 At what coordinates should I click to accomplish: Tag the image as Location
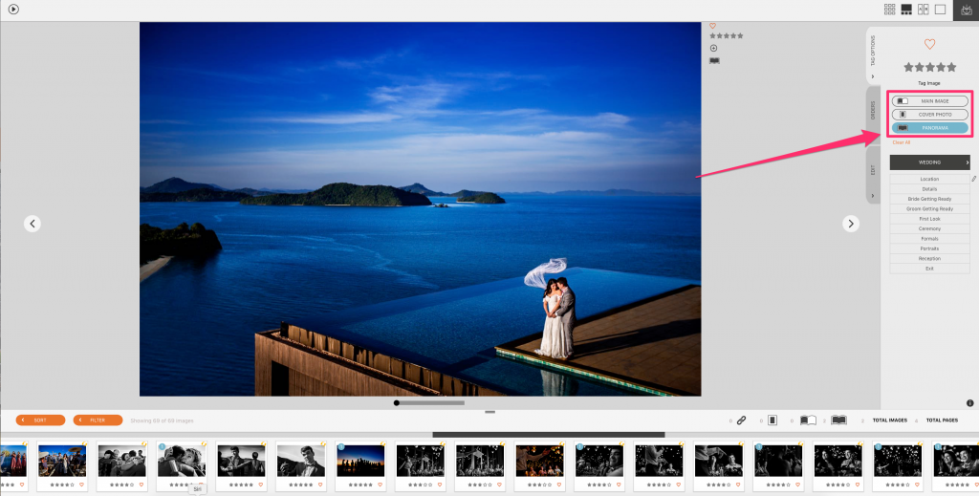click(929, 179)
